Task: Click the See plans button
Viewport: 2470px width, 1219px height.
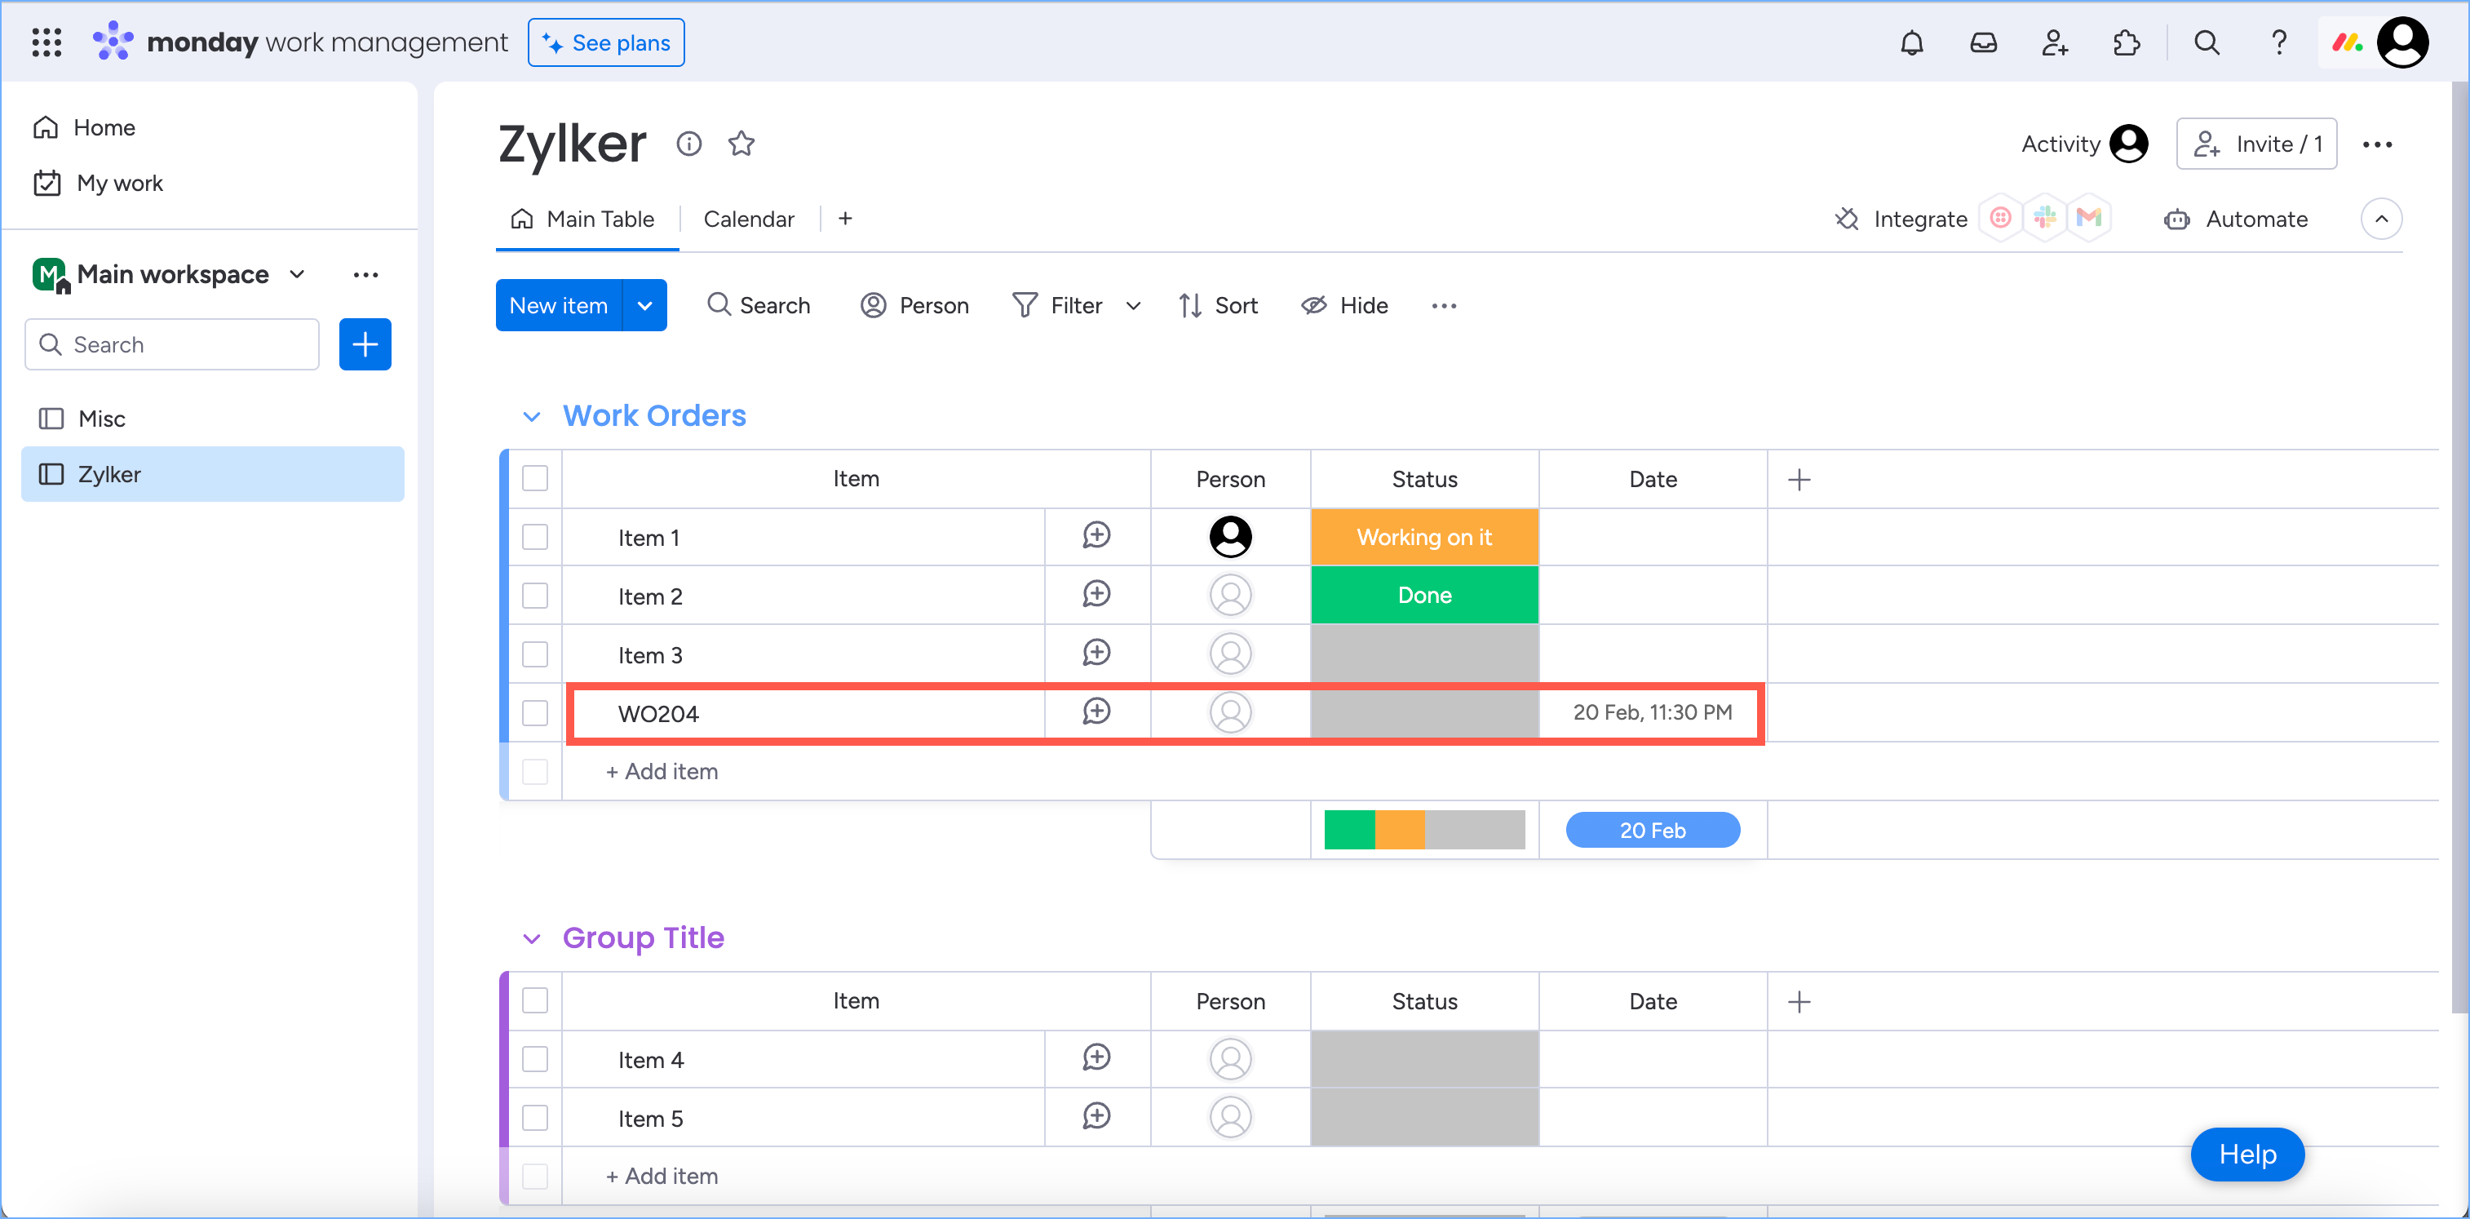Action: coord(606,43)
